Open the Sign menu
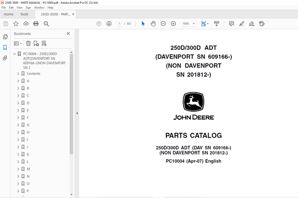The width and height of the screenshot is (298, 198). point(28,8)
